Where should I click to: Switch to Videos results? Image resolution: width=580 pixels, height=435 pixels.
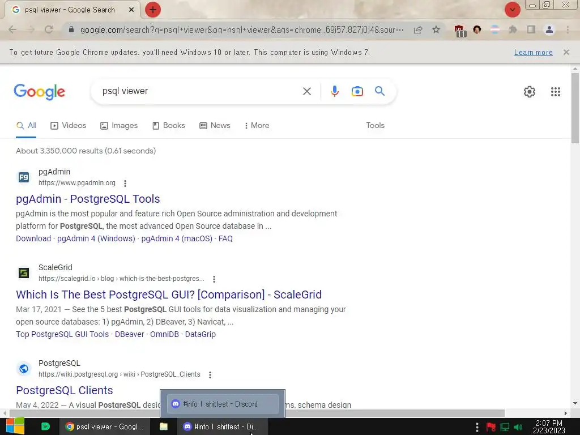68,125
